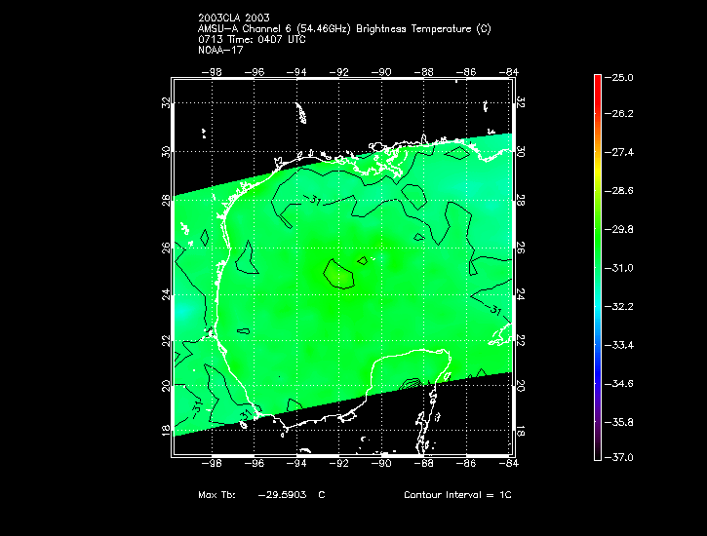This screenshot has height=536, width=707.
Task: Click the -31.0 tick label on colorbar
Action: (x=619, y=268)
